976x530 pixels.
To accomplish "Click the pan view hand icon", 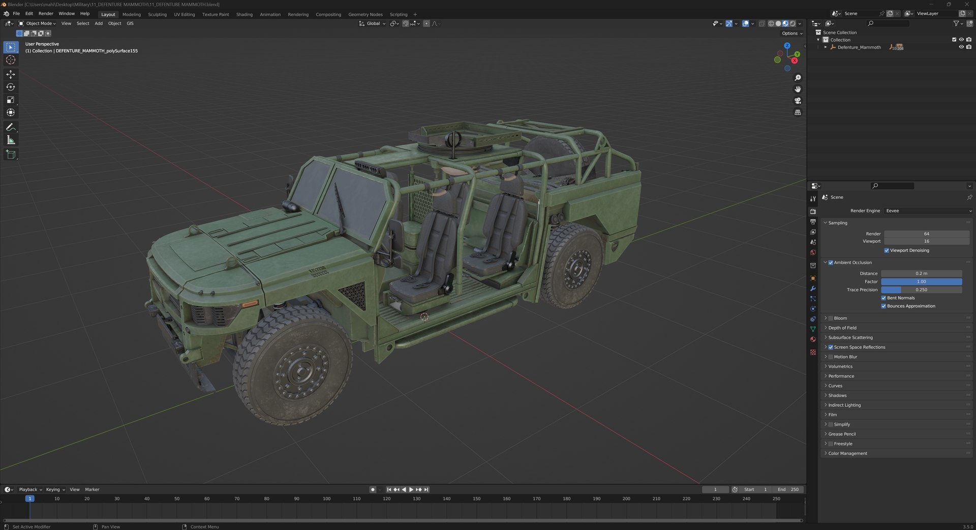I will [x=798, y=89].
